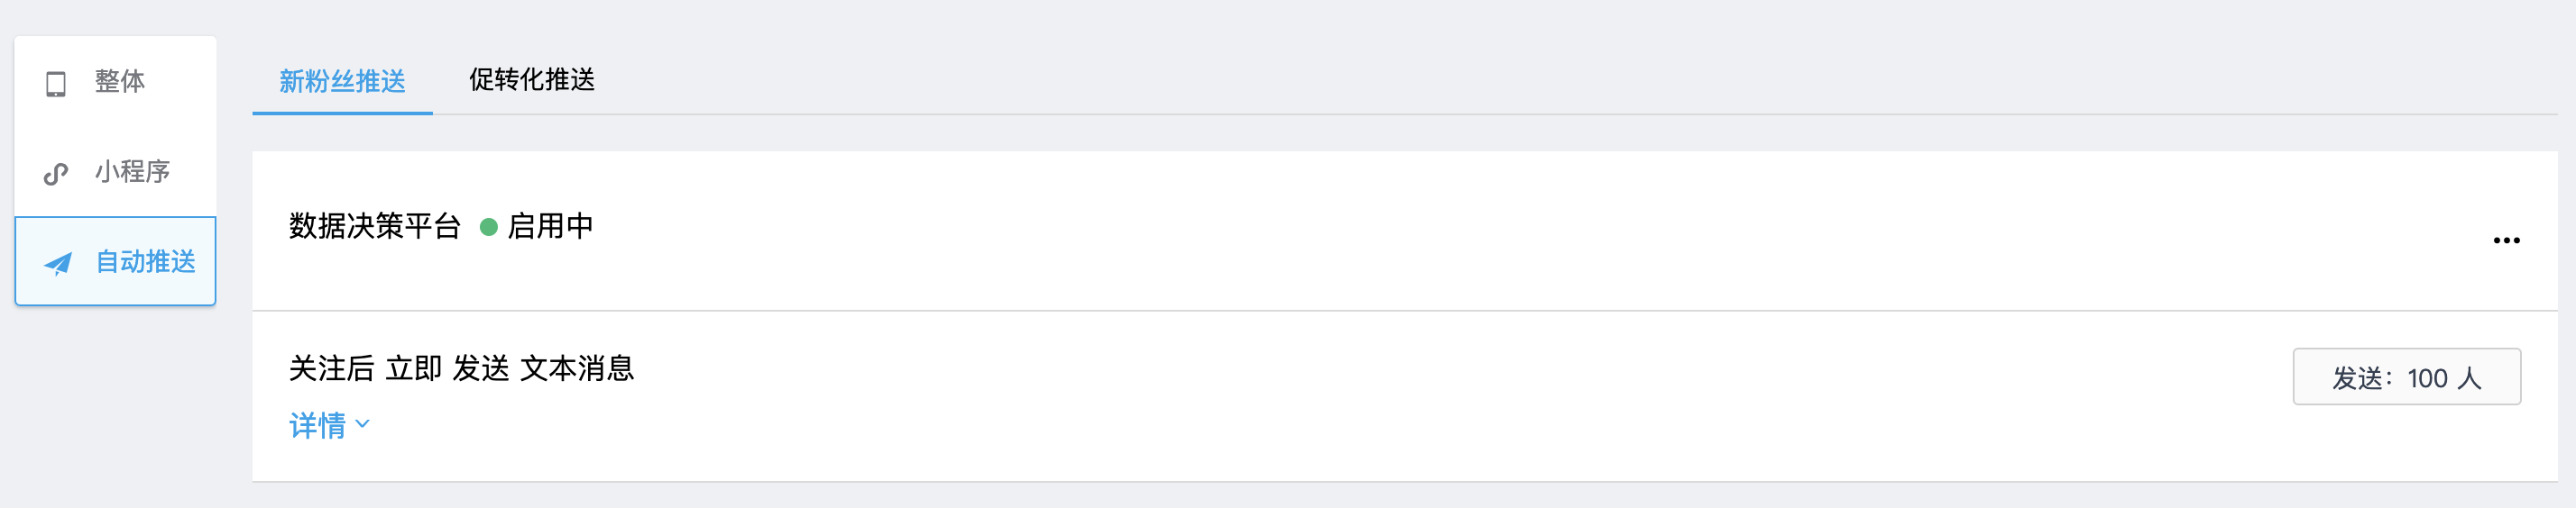The width and height of the screenshot is (2576, 508).
Task: Open the three-dot more options menu
Action: (x=2506, y=240)
